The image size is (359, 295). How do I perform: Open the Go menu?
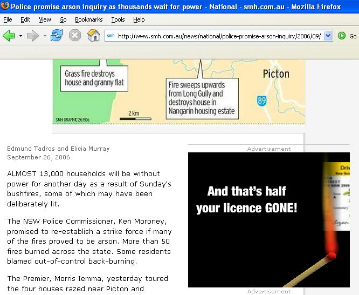tap(63, 19)
